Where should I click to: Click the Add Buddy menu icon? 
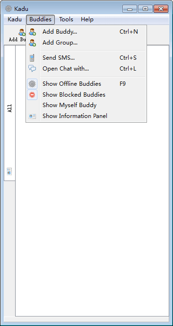click(x=32, y=32)
